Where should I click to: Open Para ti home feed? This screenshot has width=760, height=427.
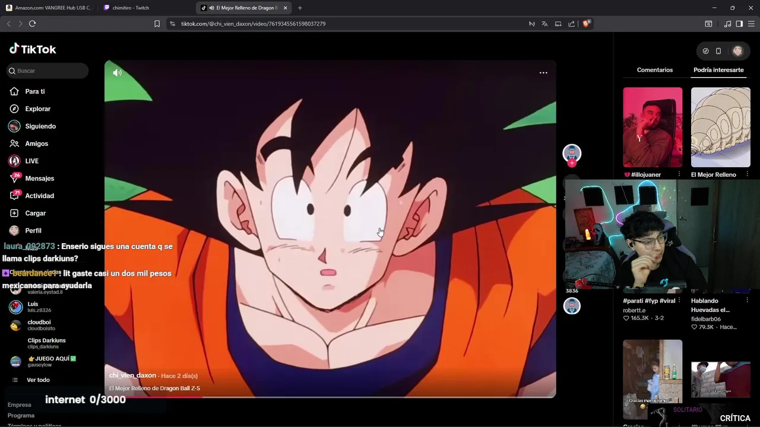tap(34, 91)
